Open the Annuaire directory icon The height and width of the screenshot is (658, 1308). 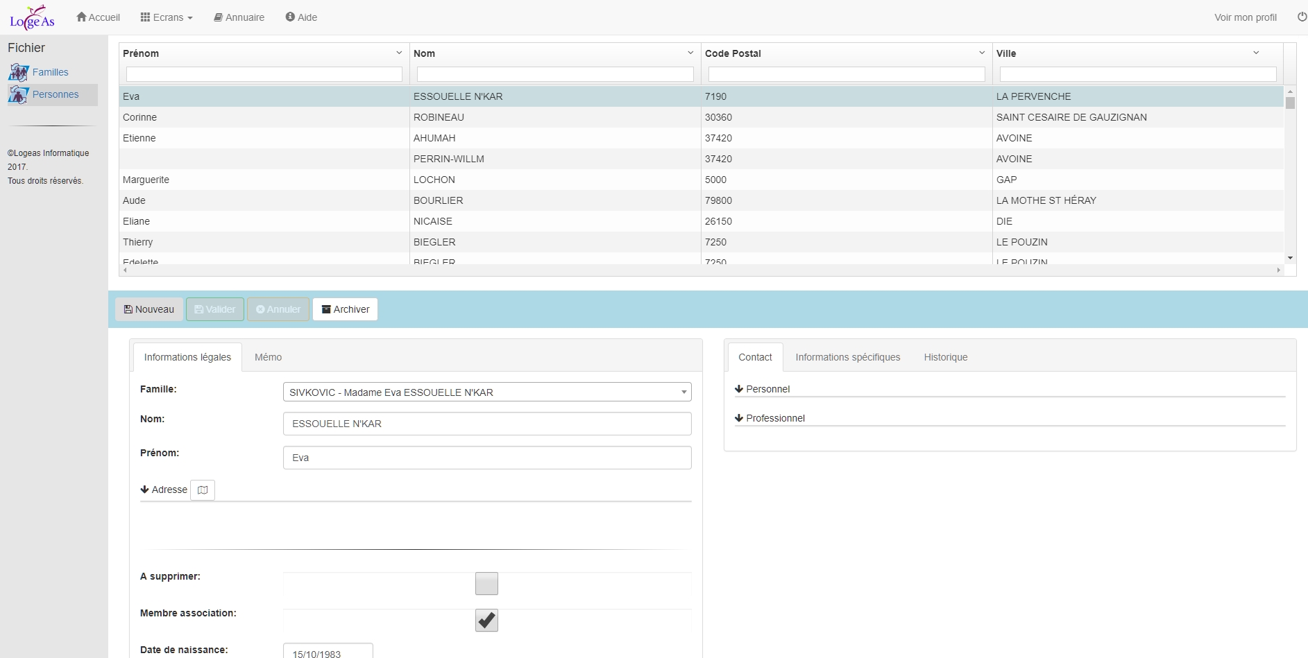(218, 17)
